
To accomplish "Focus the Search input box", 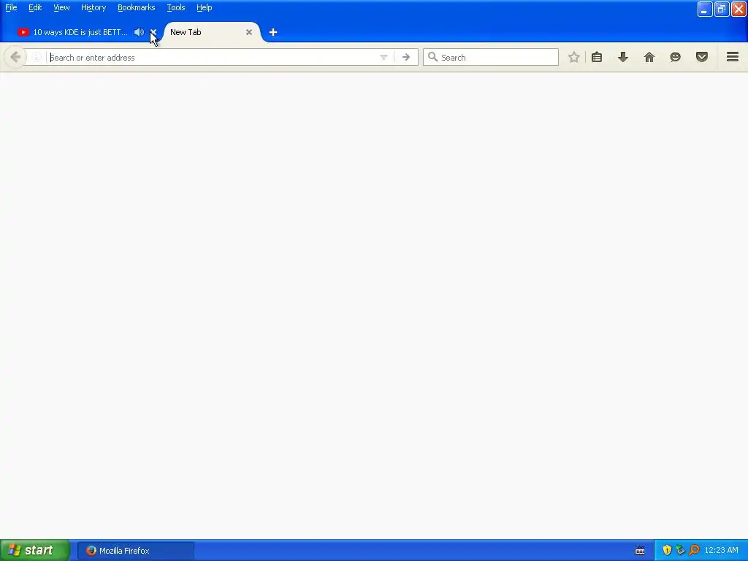I will [491, 57].
